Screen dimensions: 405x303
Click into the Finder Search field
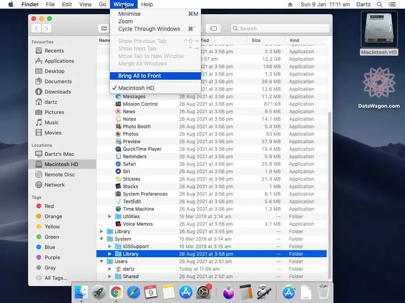point(280,28)
